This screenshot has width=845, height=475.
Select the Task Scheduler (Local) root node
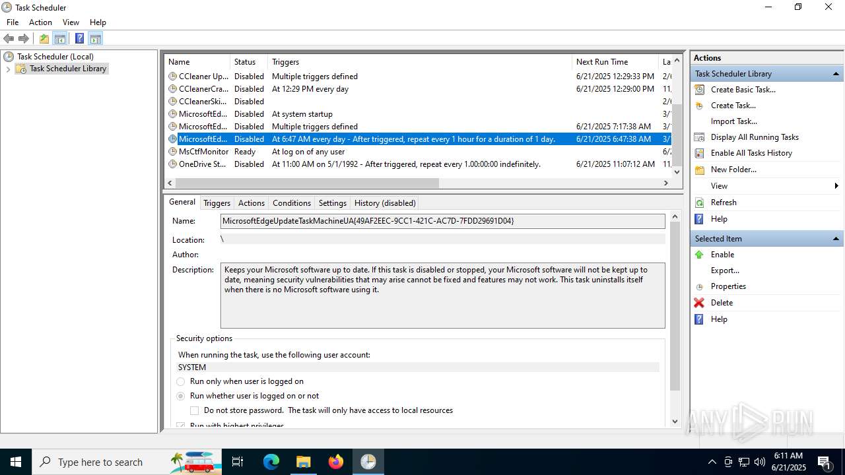(x=55, y=57)
